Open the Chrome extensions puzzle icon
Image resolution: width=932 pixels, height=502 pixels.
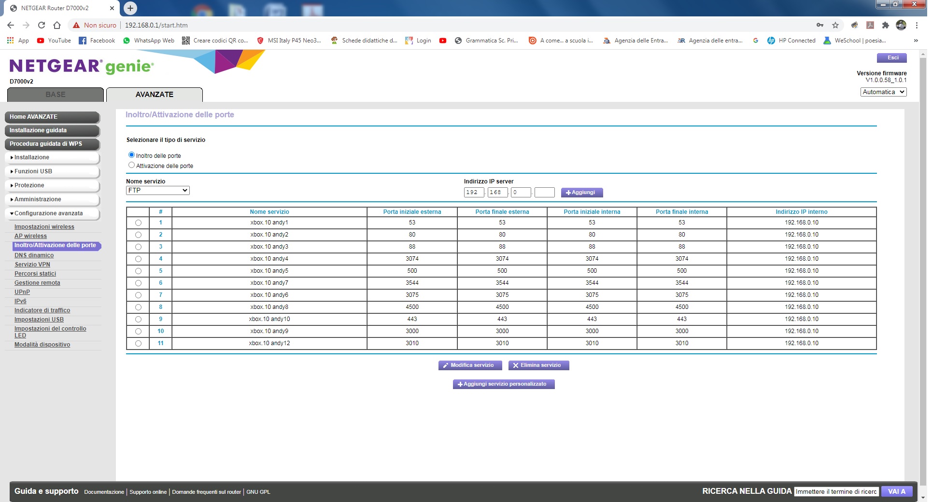coord(885,25)
